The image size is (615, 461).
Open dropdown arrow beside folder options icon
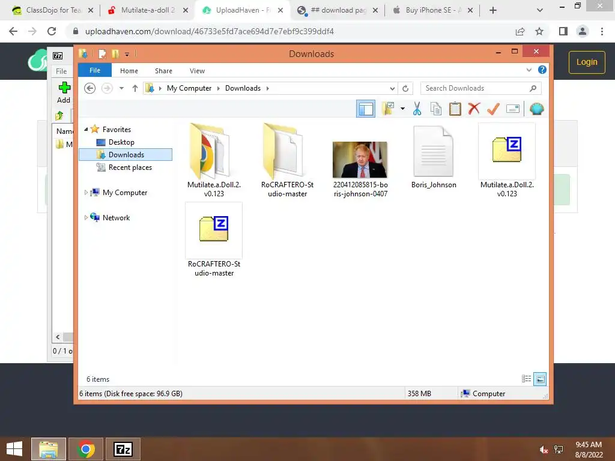click(x=402, y=109)
